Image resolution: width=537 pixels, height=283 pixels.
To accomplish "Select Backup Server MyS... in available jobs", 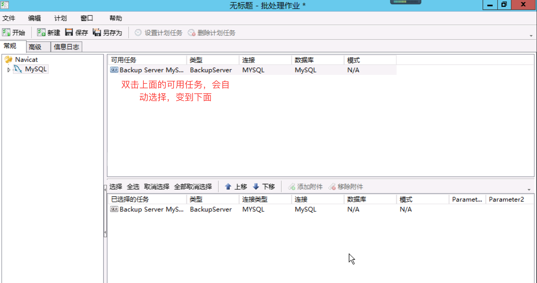I will pos(151,70).
